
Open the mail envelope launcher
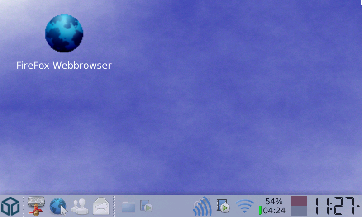point(101,207)
